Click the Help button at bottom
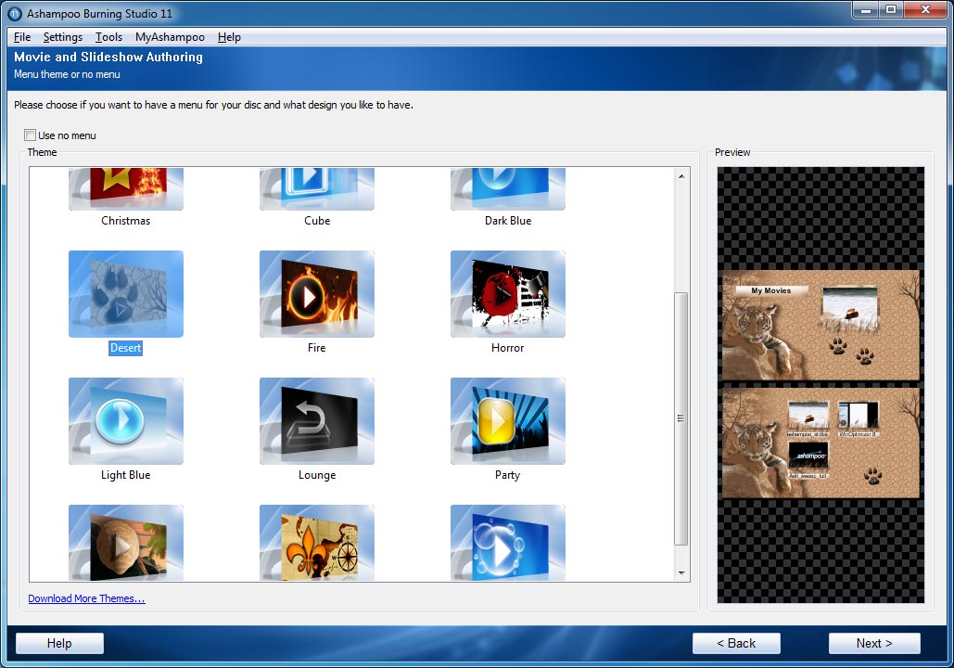 coord(59,643)
